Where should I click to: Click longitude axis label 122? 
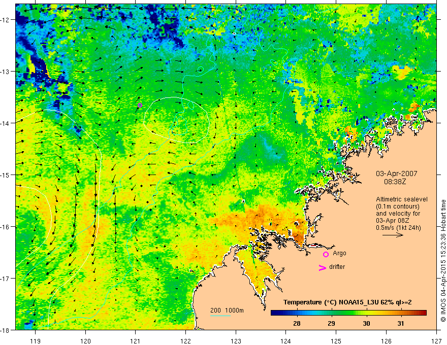point(185,341)
